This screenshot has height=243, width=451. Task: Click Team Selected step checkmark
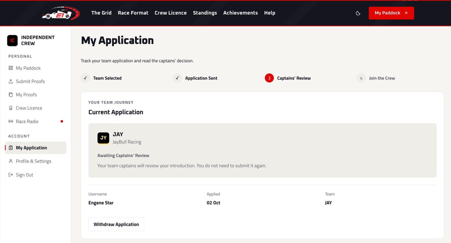pyautogui.click(x=85, y=78)
